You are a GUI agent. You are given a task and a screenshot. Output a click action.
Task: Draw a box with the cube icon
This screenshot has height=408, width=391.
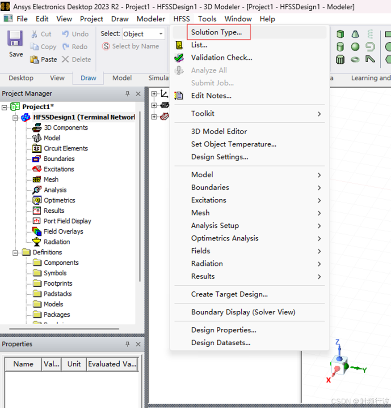tap(340, 34)
